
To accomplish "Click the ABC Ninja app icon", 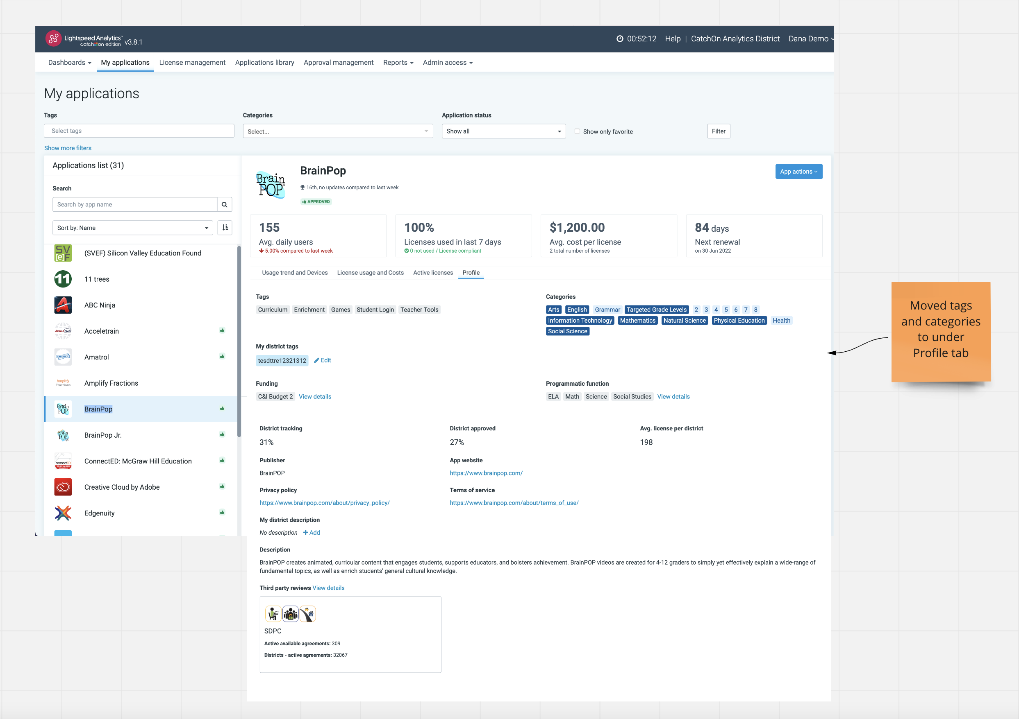I will [x=63, y=305].
